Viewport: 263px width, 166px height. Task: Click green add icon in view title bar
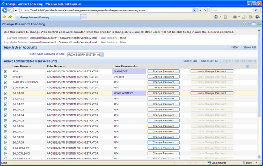tap(245, 24)
